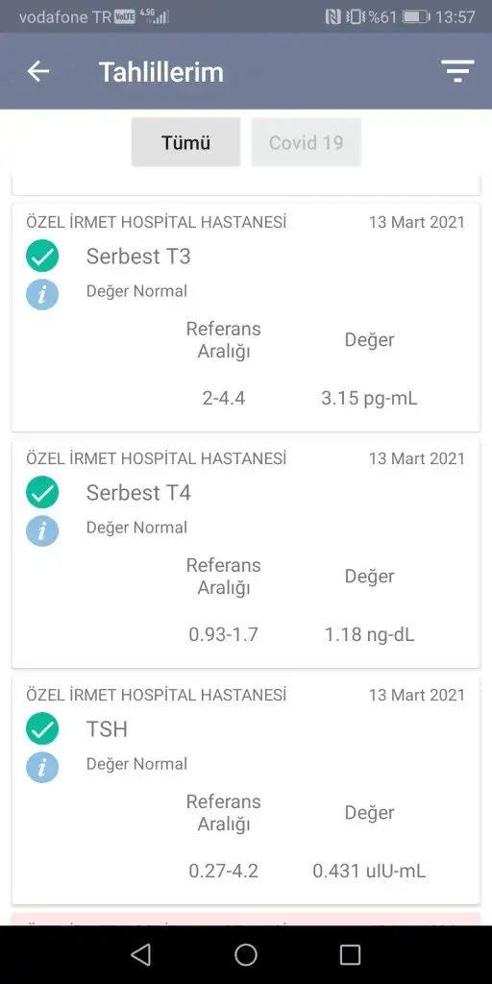Screen dimensions: 492x984
Task: Tap the partially visible pink result card
Action: 246,919
